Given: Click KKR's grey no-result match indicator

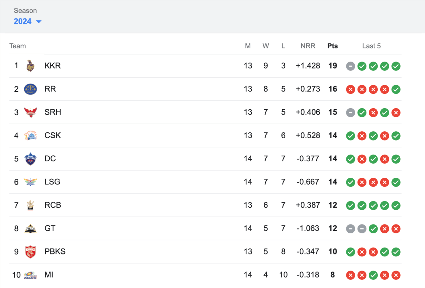Looking at the screenshot, I should tap(351, 66).
